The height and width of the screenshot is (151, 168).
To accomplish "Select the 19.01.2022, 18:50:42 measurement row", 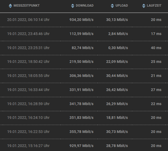I will click(x=28, y=62).
